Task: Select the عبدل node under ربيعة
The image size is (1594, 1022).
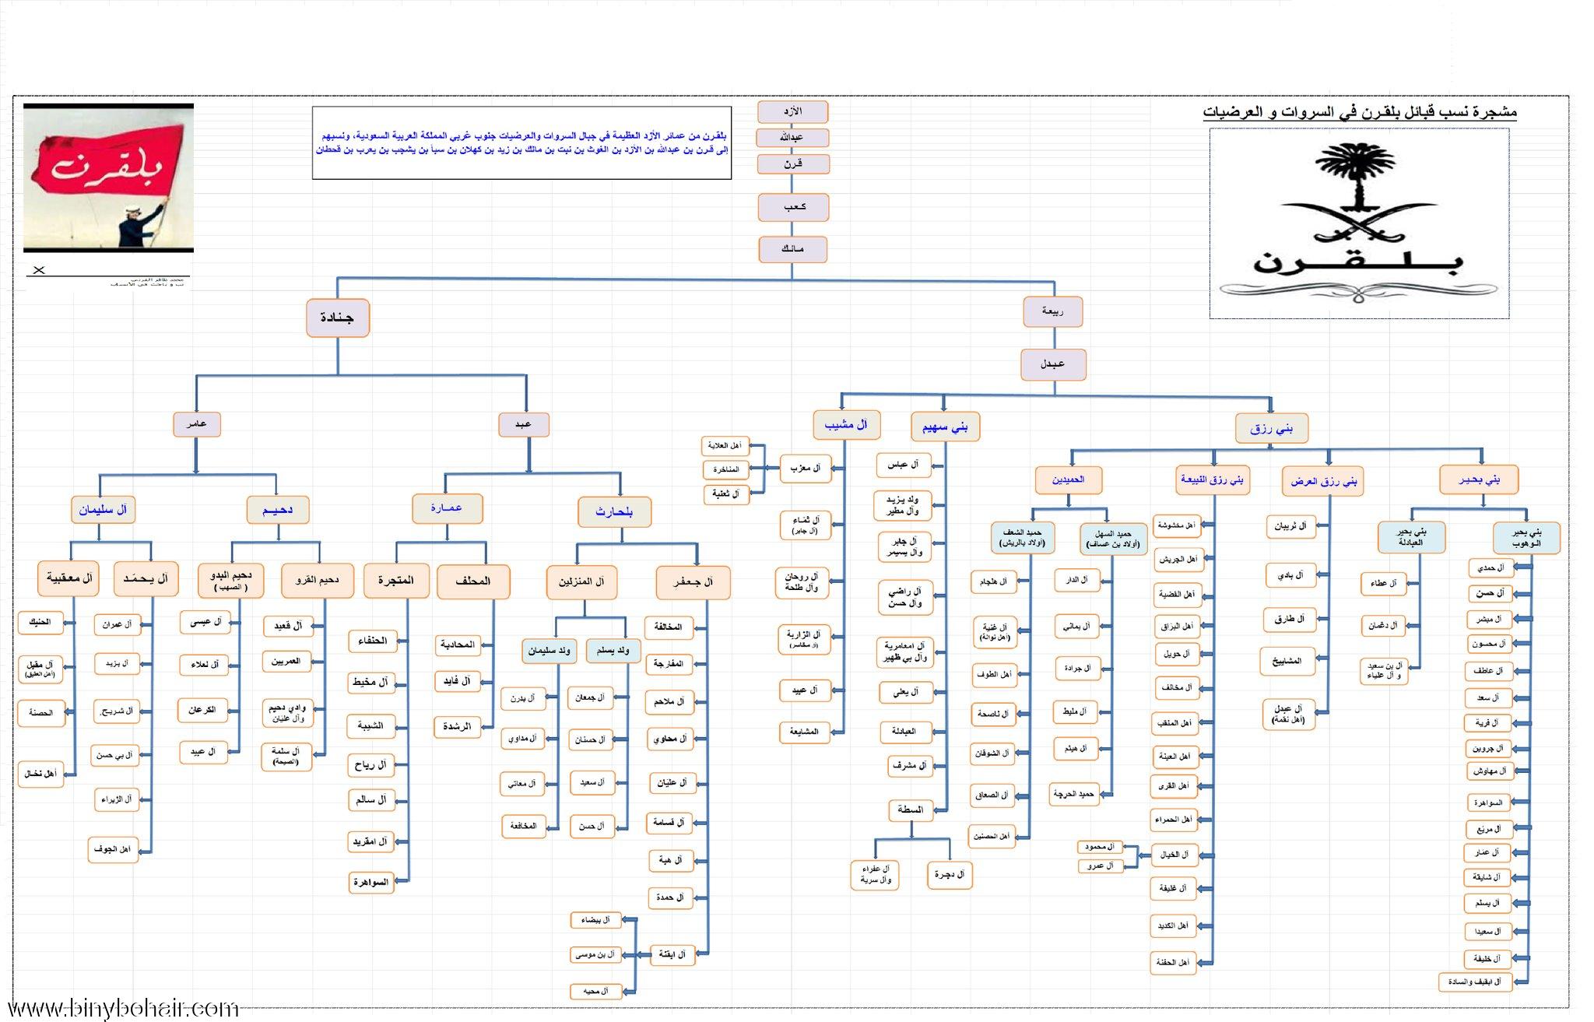Action: point(1052,363)
